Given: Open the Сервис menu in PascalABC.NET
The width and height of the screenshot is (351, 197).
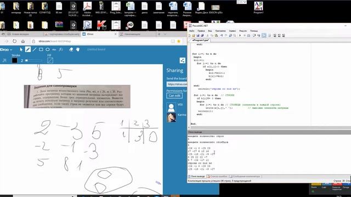Looking at the screenshot, I should [x=233, y=31].
